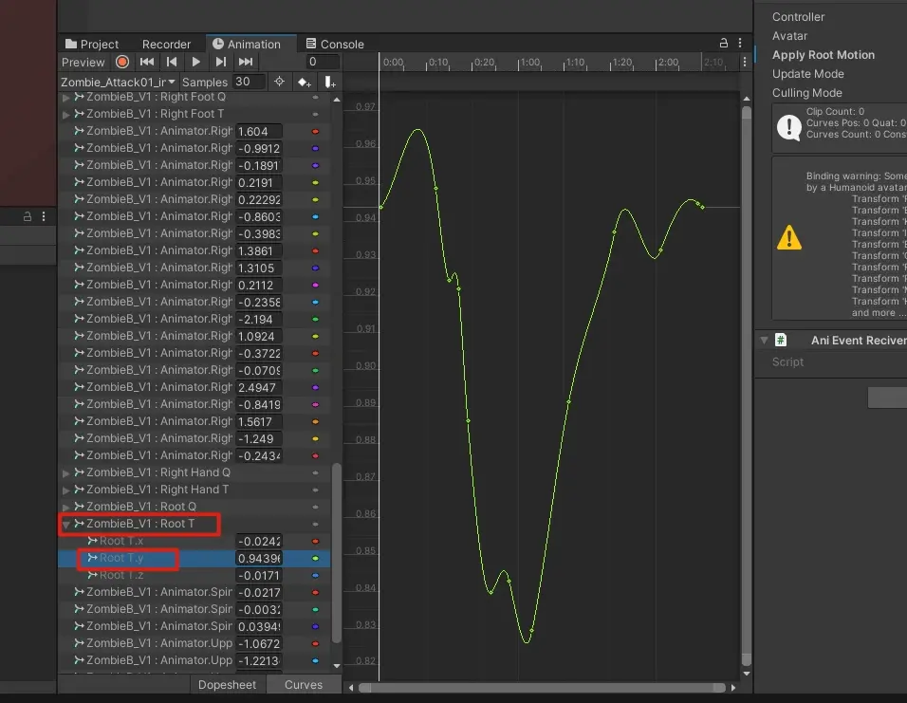The width and height of the screenshot is (907, 703).
Task: Open the three-dot menu in the left panel
Action: click(x=44, y=216)
